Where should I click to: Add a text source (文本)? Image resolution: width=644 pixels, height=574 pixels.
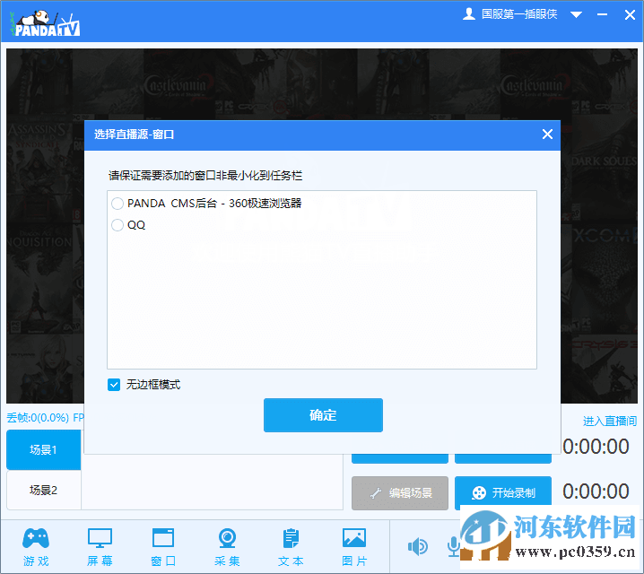click(291, 547)
